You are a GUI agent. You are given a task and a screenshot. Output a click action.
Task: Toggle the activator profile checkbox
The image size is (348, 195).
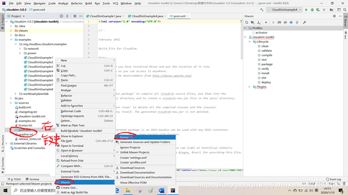pyautogui.click(x=253, y=33)
